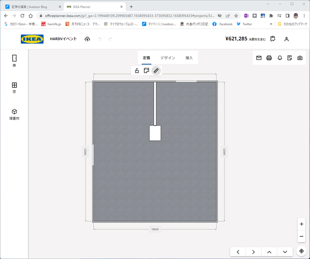
Task: Pan view down with arrow button
Action: point(285,252)
